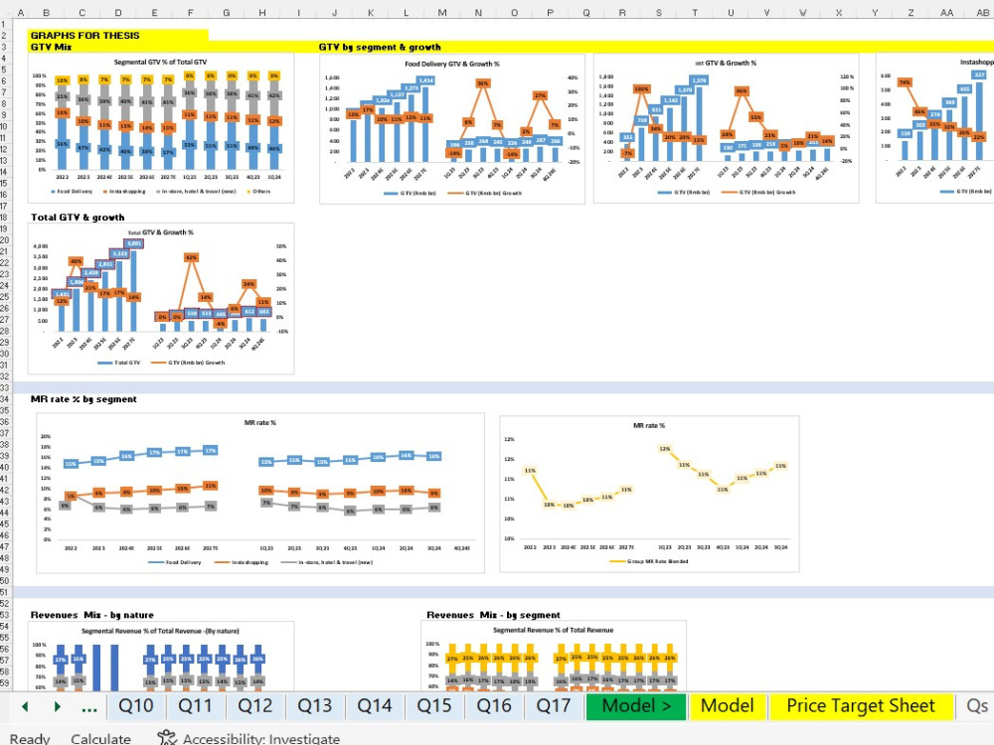Click the Total GTV legend entry

pos(118,363)
